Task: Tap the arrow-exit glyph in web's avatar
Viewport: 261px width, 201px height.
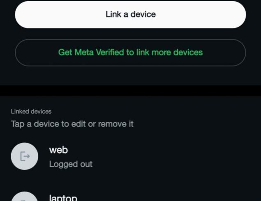Action: (25, 156)
